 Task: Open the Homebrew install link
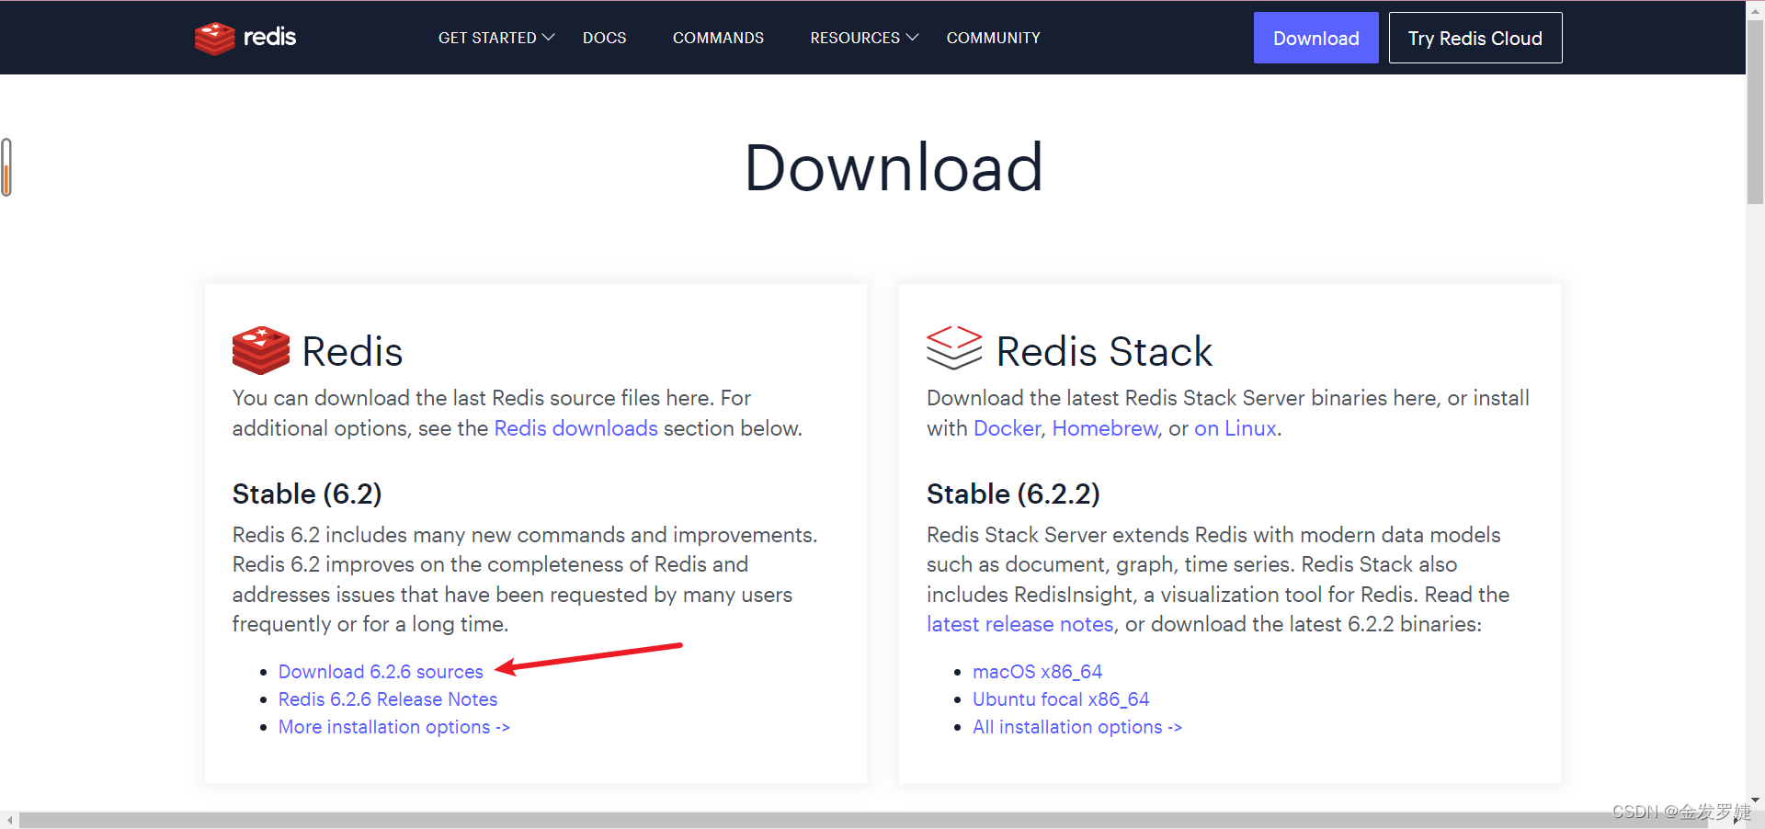[x=1105, y=428]
